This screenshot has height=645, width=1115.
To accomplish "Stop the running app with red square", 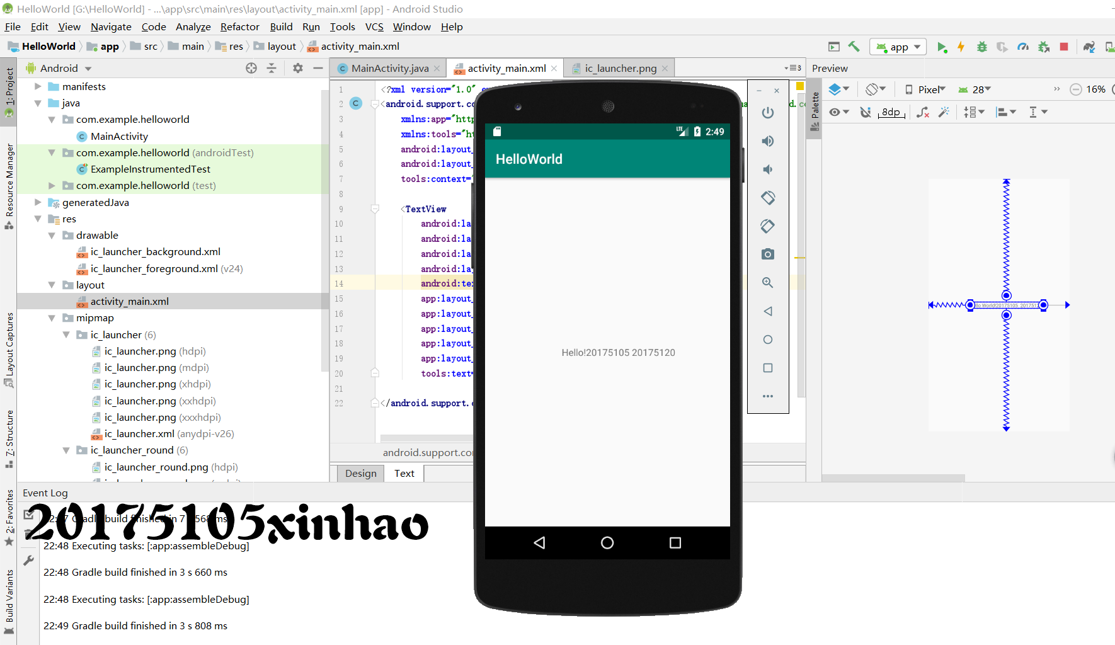I will (1064, 47).
